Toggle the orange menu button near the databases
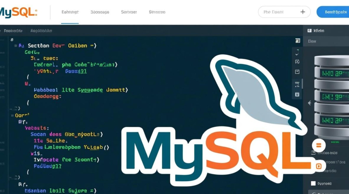Image resolution: width=349 pixels, height=194 pixels. [319, 145]
